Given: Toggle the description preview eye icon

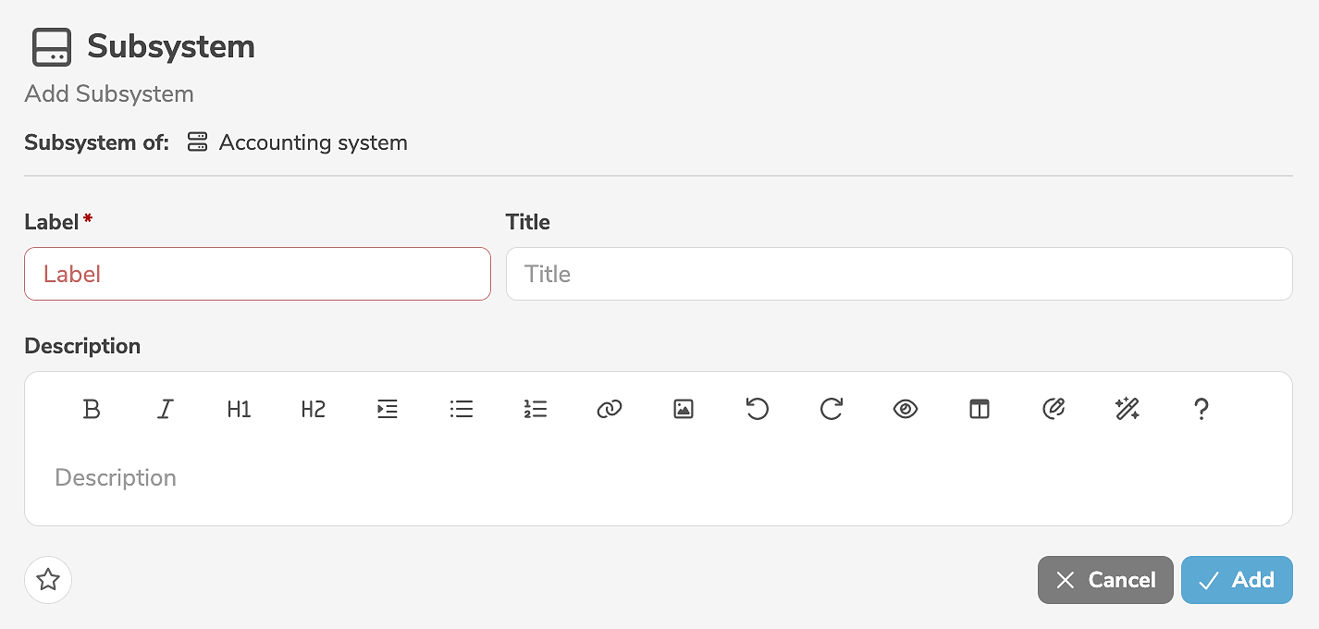Looking at the screenshot, I should 906,409.
